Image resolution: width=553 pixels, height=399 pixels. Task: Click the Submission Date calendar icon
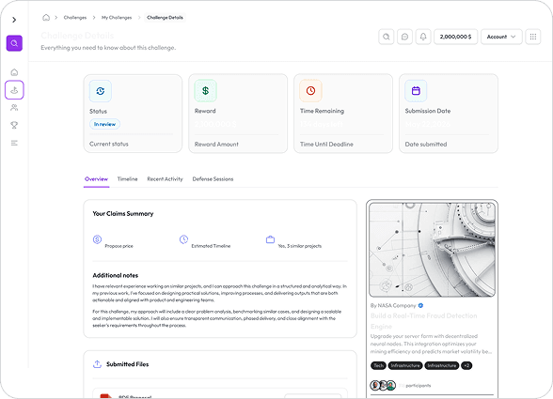click(416, 91)
